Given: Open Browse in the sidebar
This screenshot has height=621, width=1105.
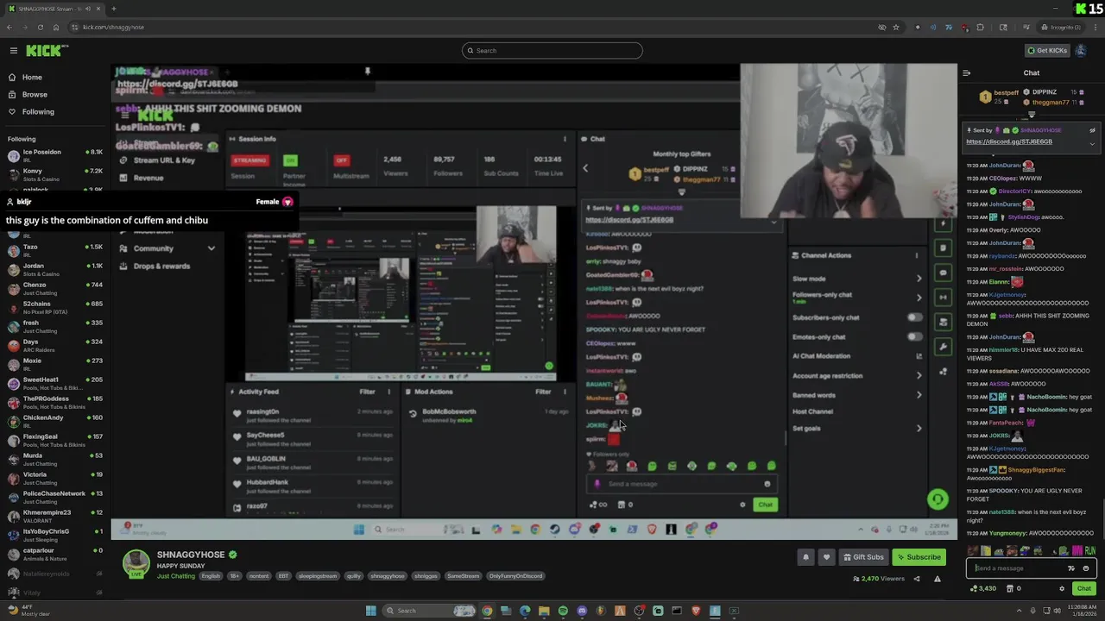Looking at the screenshot, I should click(x=35, y=95).
